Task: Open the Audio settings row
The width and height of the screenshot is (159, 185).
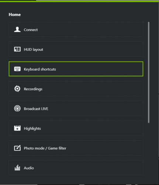Action: [76, 168]
